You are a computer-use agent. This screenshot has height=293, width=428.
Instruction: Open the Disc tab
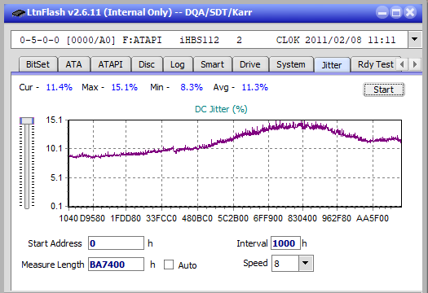[147, 64]
